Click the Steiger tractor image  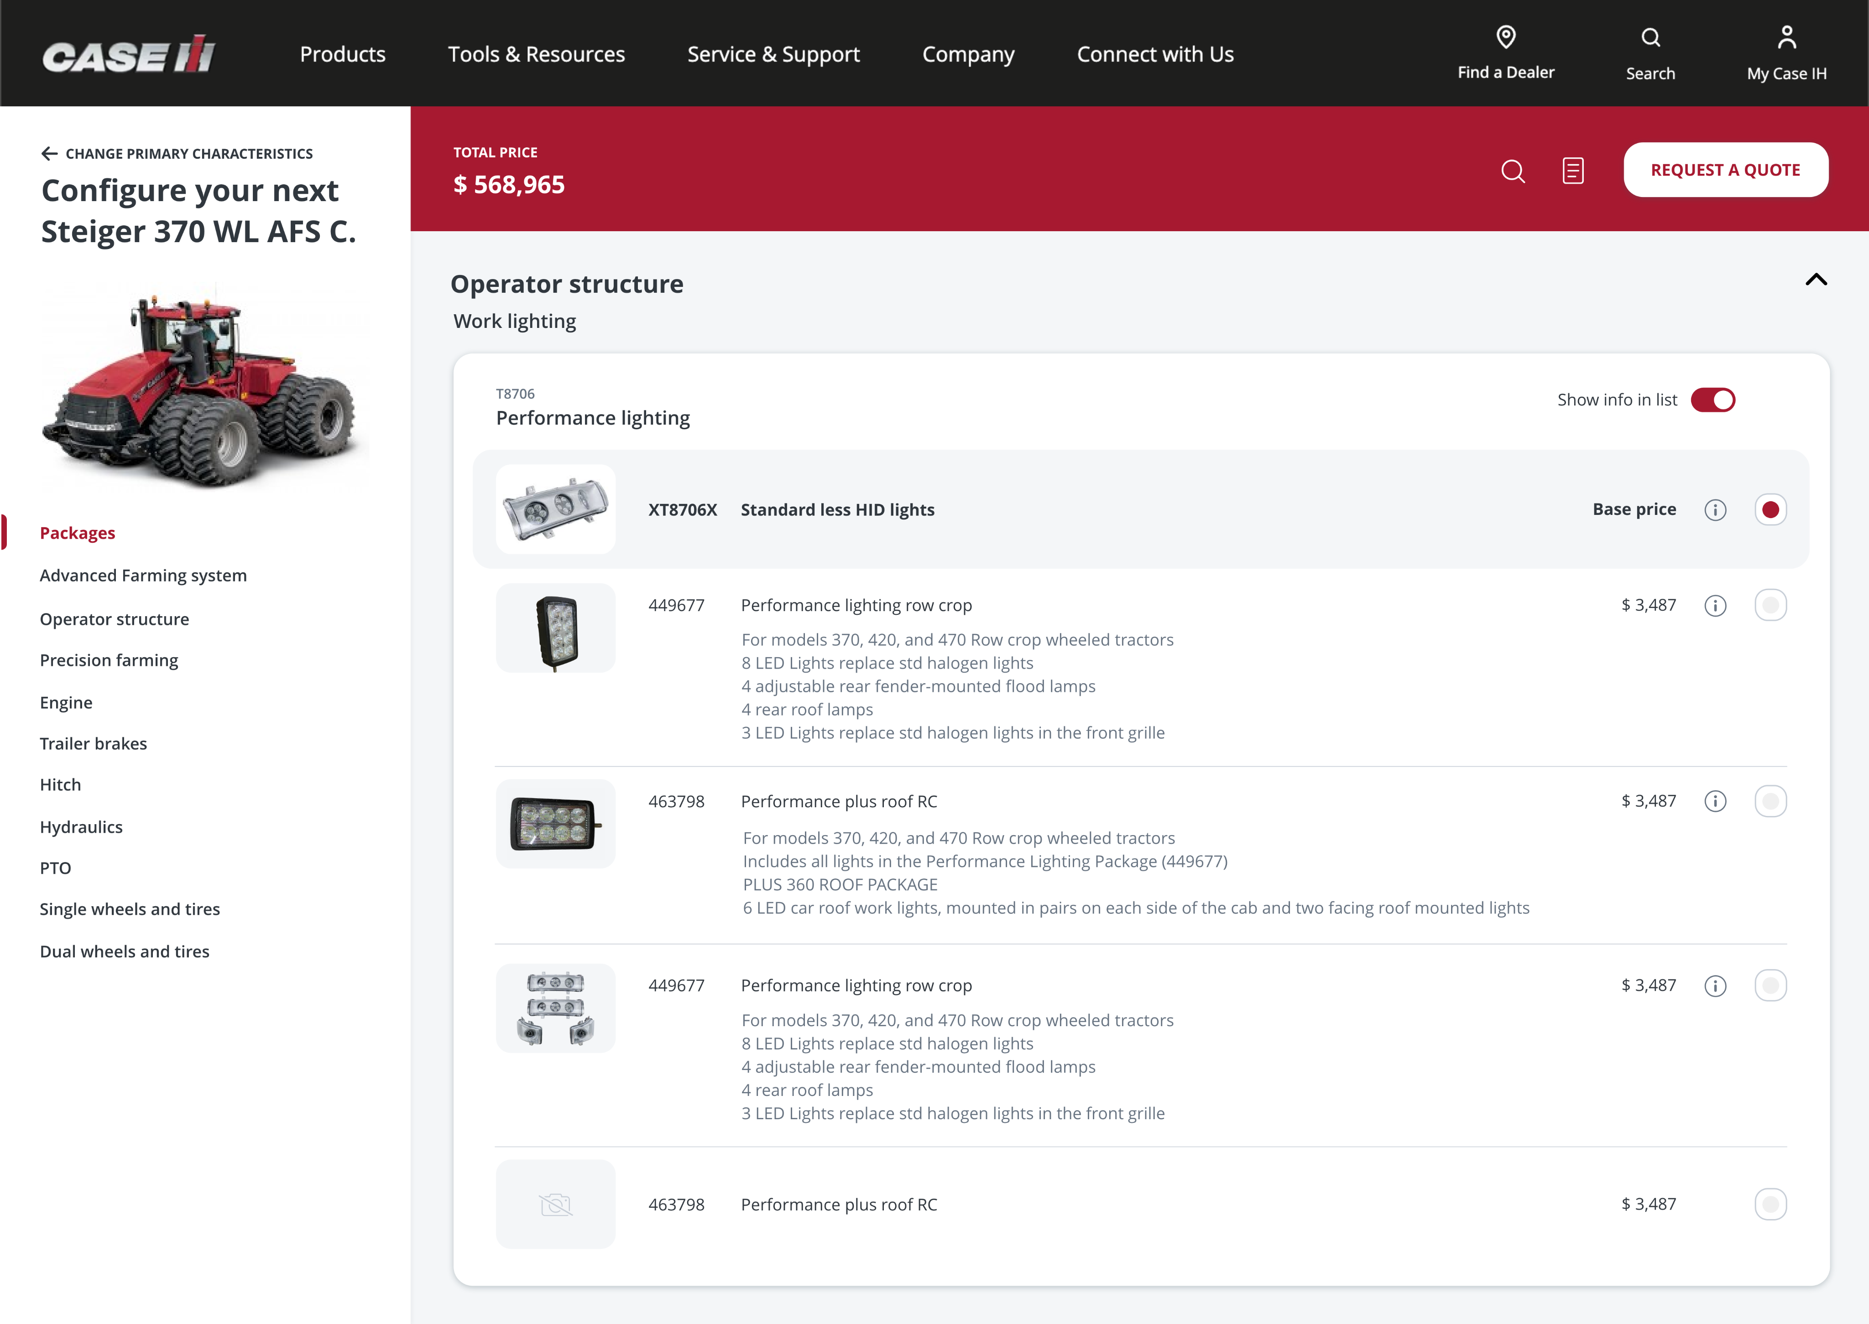[205, 386]
